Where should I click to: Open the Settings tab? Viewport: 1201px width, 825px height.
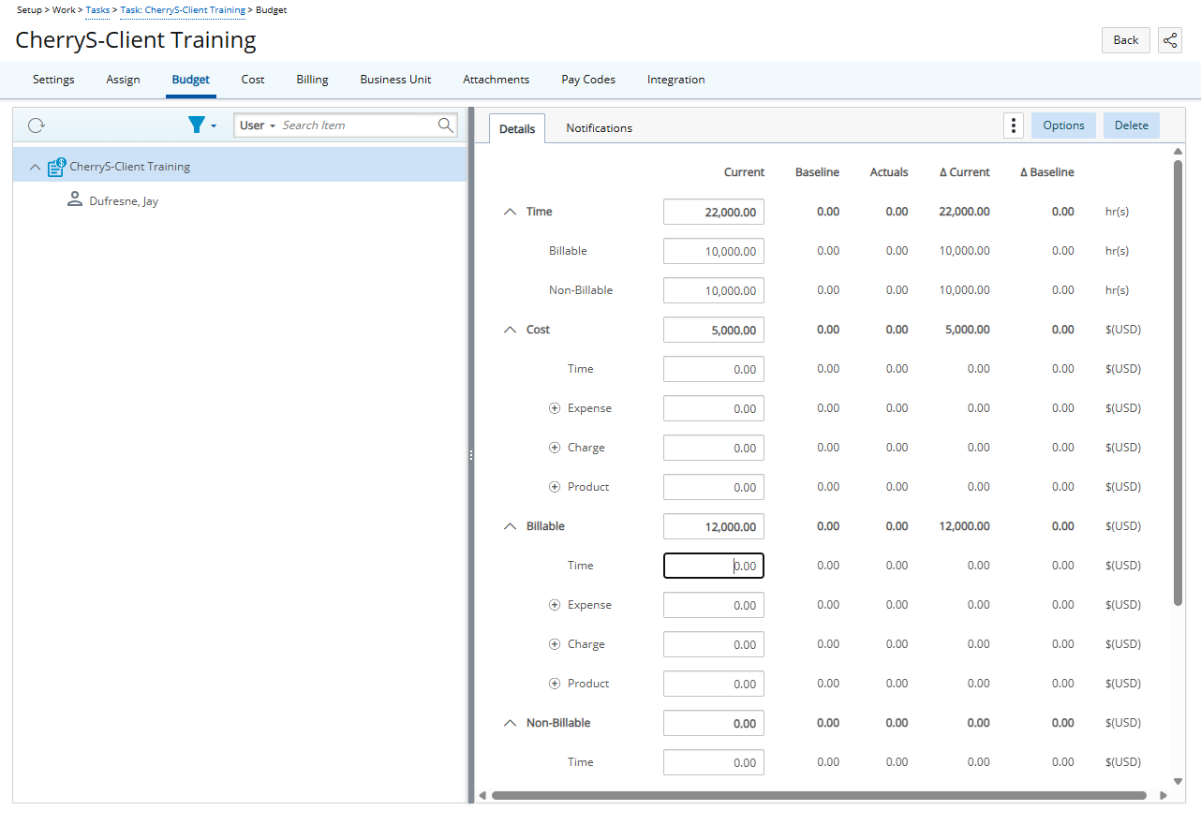[53, 80]
